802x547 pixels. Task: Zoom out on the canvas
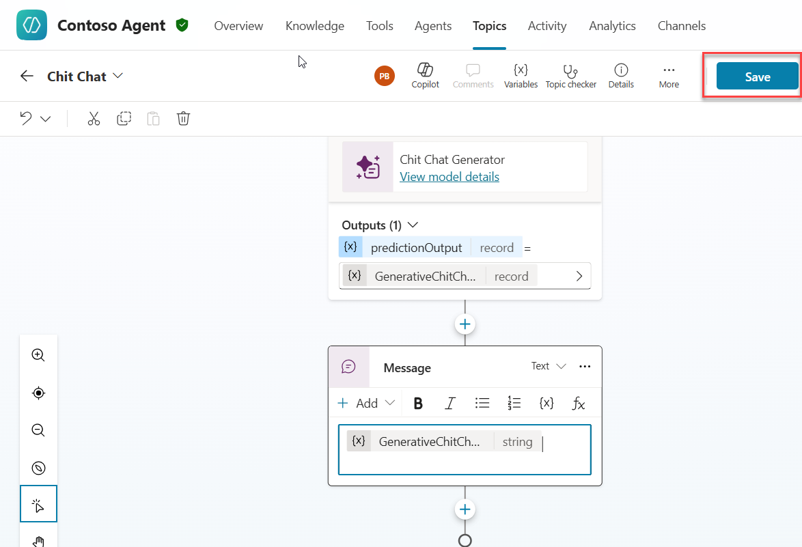coord(38,430)
